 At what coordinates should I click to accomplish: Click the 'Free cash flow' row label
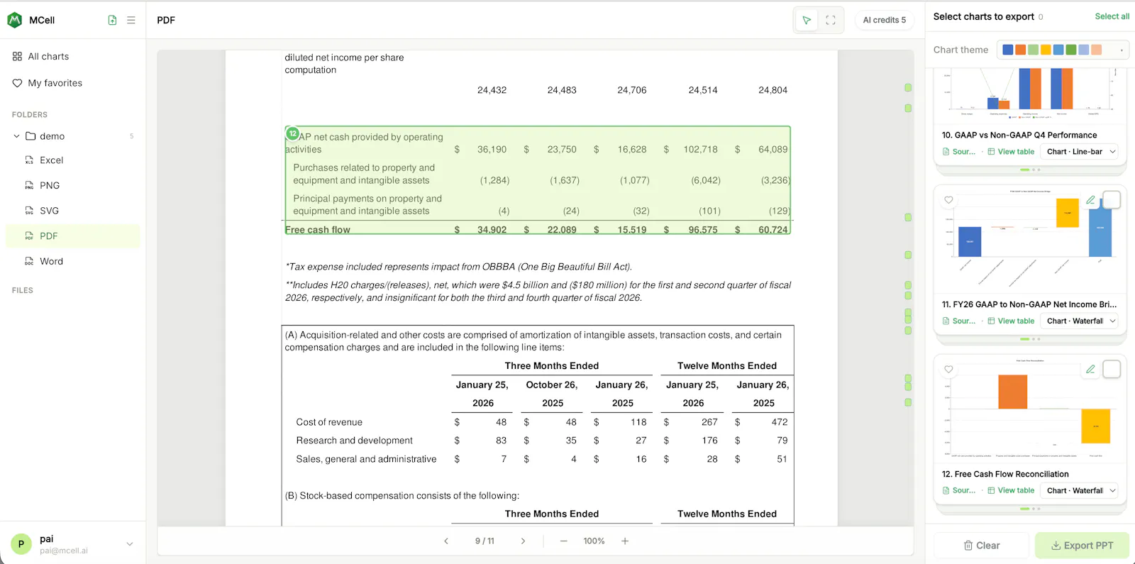tap(318, 230)
